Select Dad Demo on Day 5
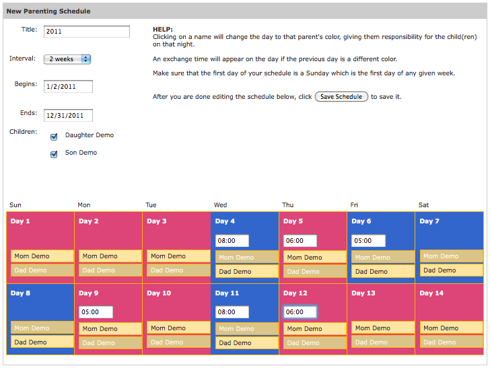The width and height of the screenshot is (490, 368). pos(315,272)
